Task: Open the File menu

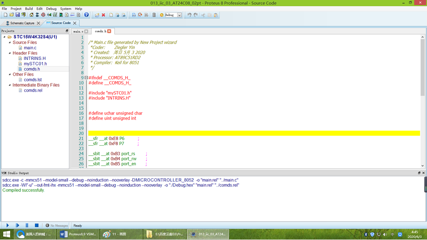Action: (5, 9)
